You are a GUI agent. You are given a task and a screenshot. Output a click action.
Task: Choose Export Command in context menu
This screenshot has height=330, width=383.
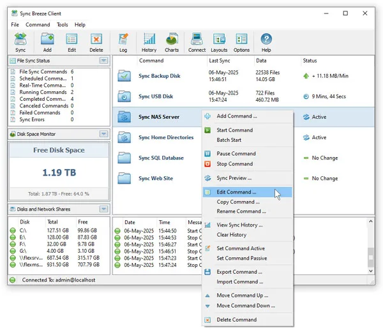(248, 272)
